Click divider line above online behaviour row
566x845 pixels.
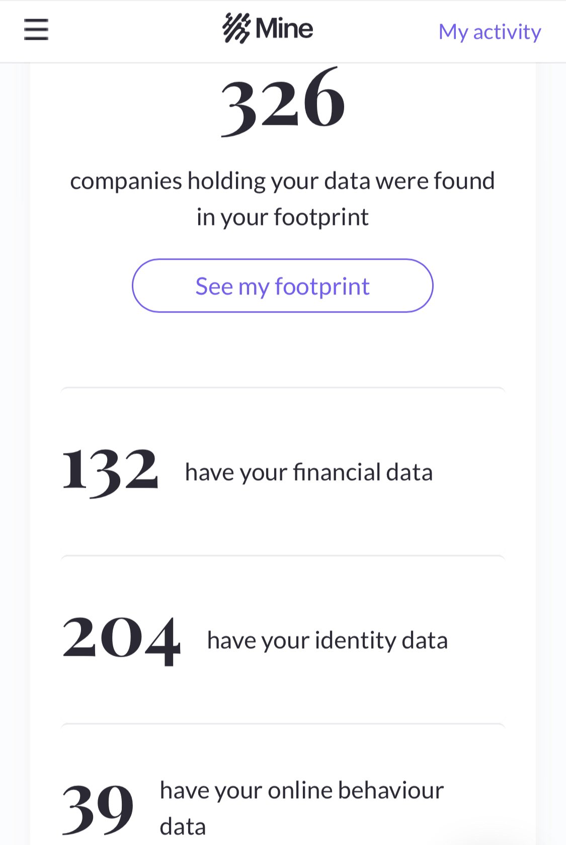(283, 724)
